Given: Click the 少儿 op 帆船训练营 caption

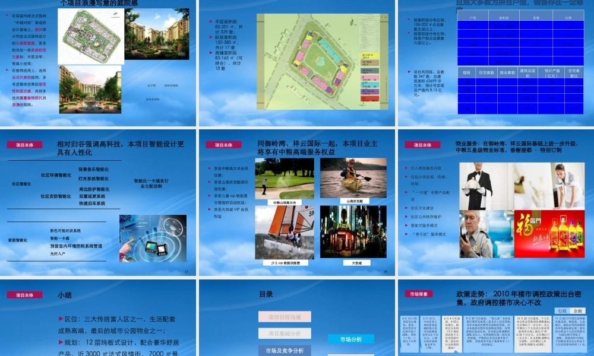Looking at the screenshot, I should point(285,263).
